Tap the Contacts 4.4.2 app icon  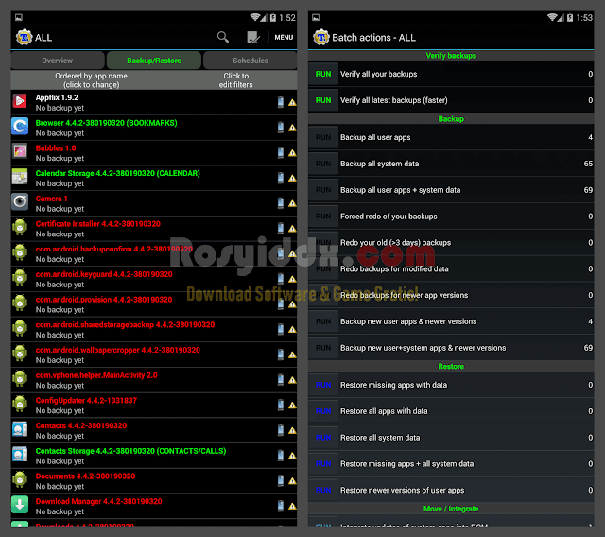20,429
